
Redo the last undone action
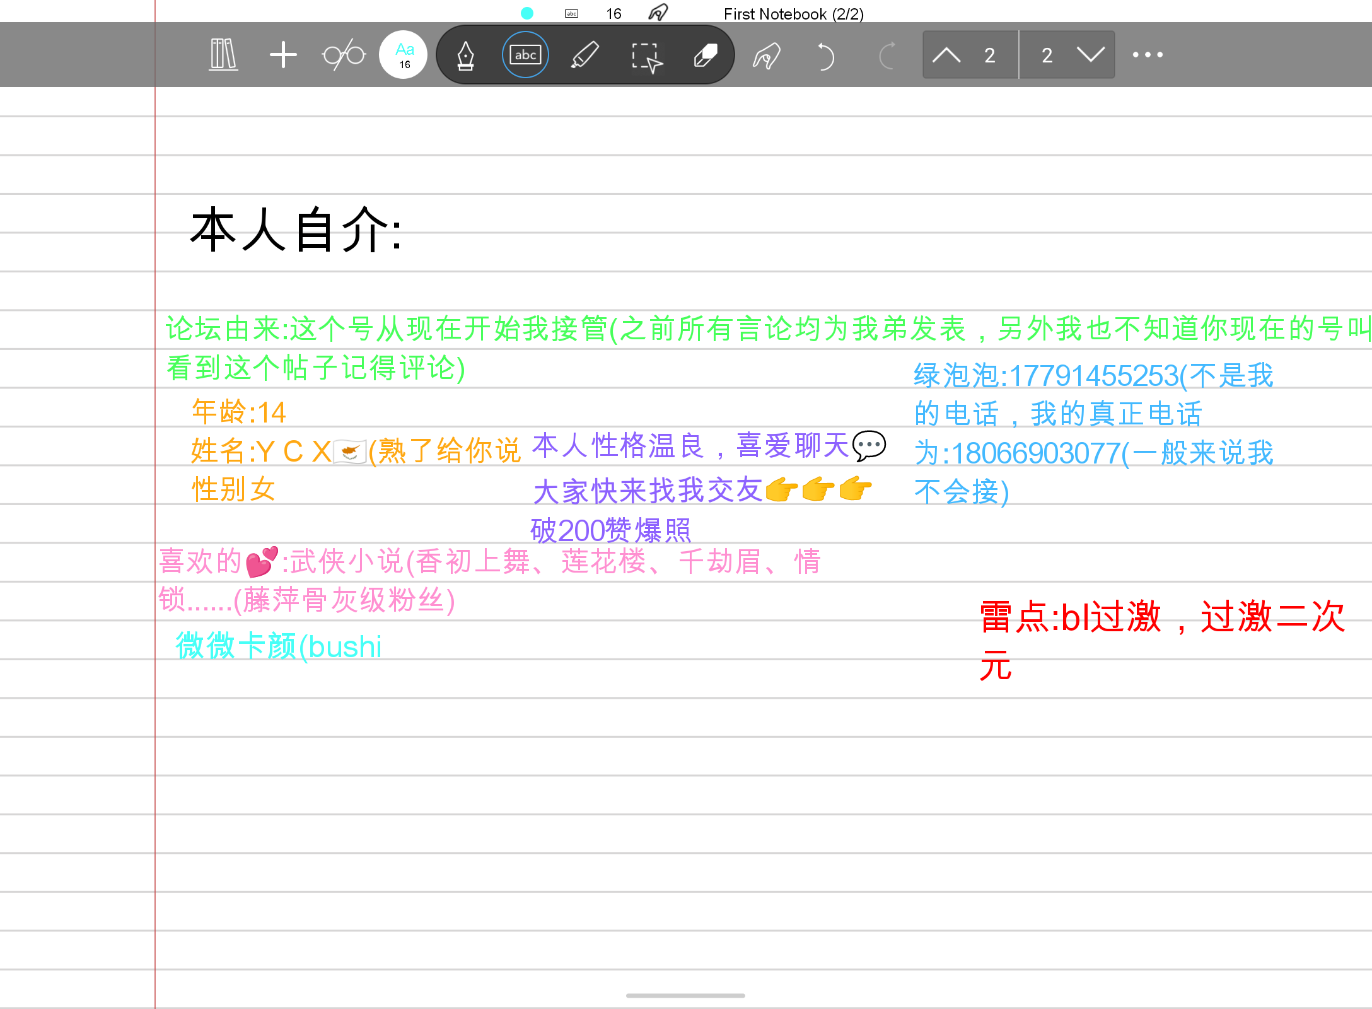pyautogui.click(x=886, y=55)
